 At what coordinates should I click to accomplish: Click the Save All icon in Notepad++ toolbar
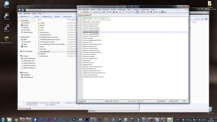[87, 12]
